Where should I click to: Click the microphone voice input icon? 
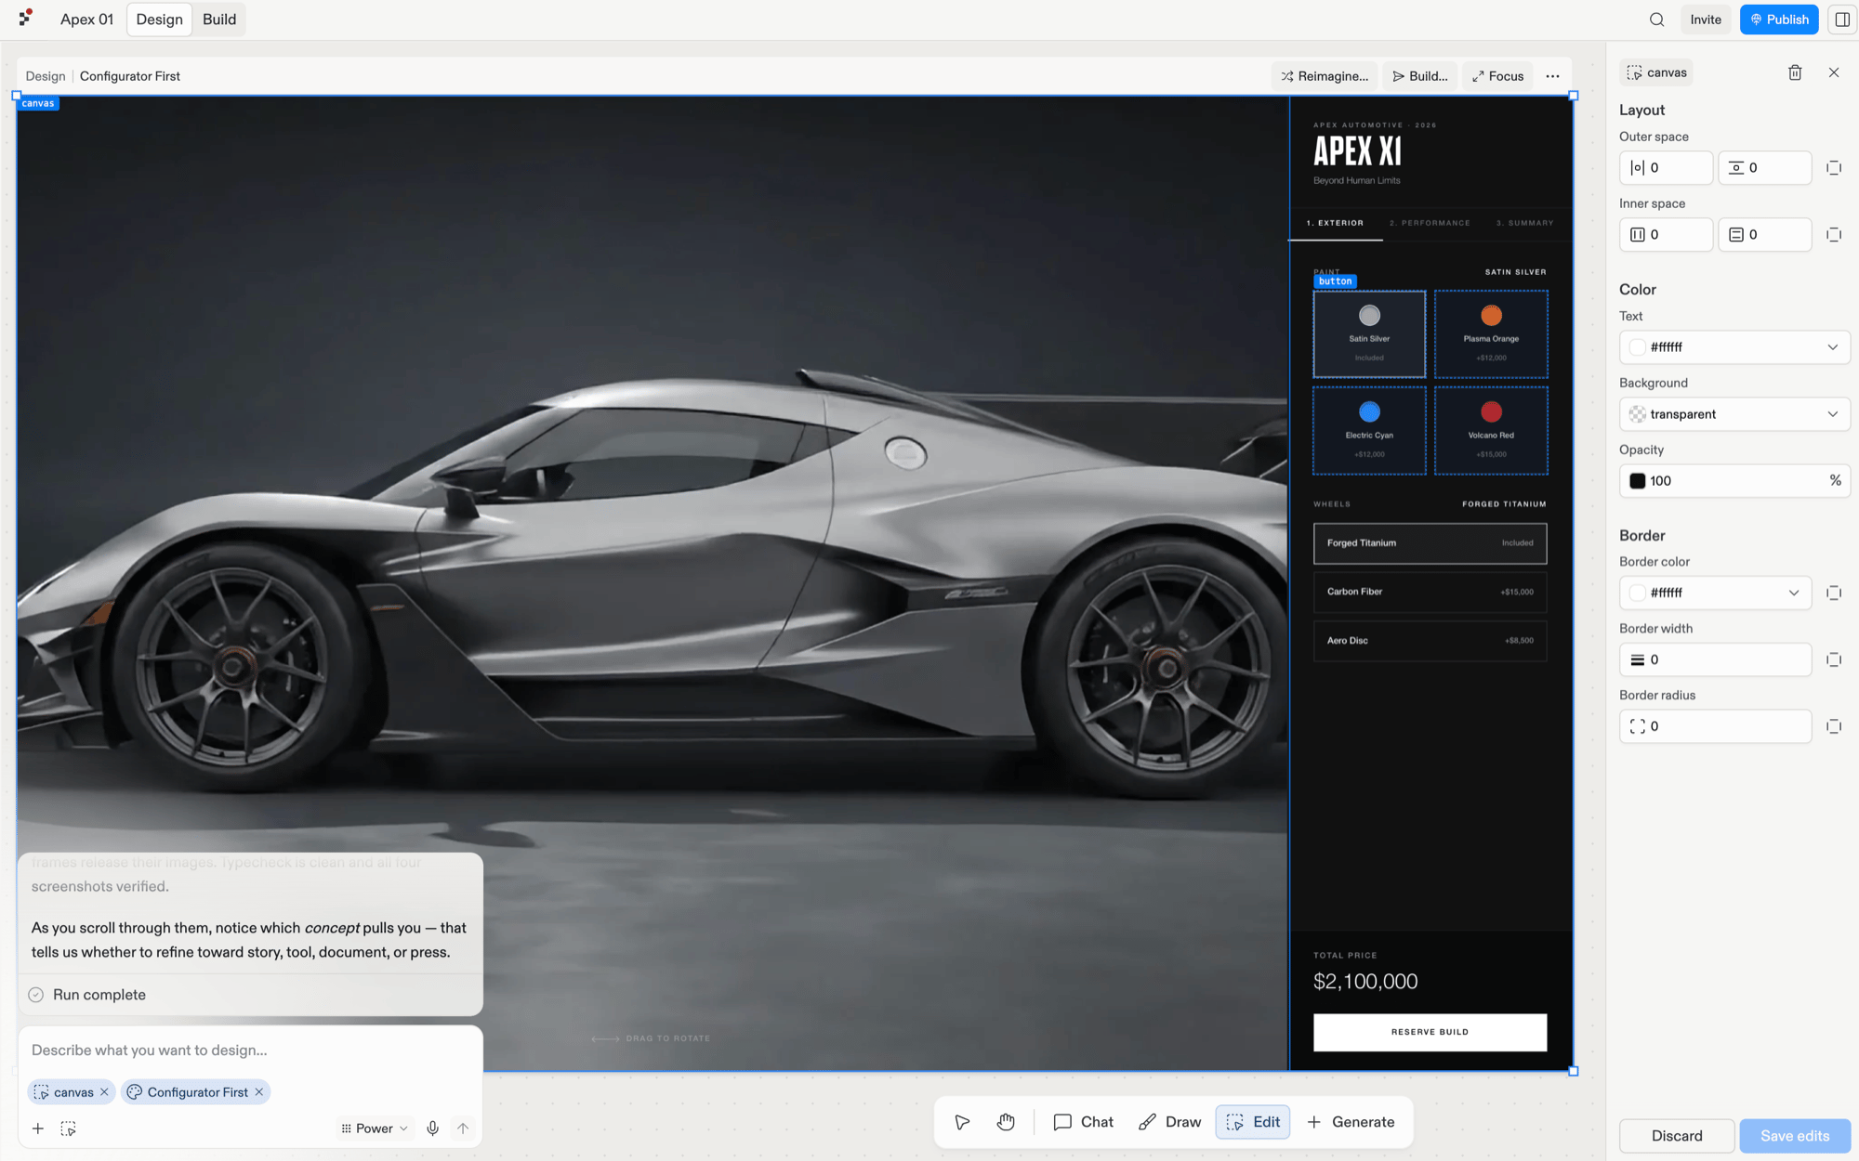pos(432,1128)
